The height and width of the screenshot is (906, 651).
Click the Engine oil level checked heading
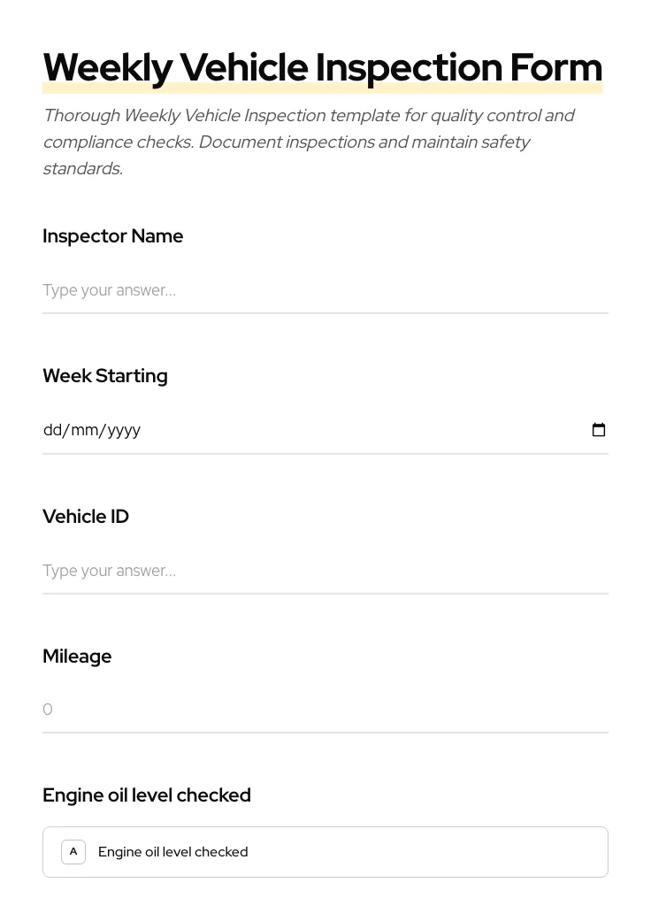(146, 795)
